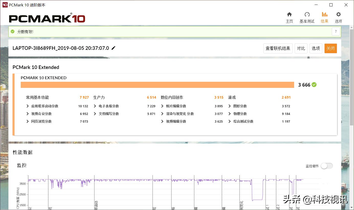Go to the 基准测试 benchmark section
The image size is (354, 210).
tap(307, 17)
